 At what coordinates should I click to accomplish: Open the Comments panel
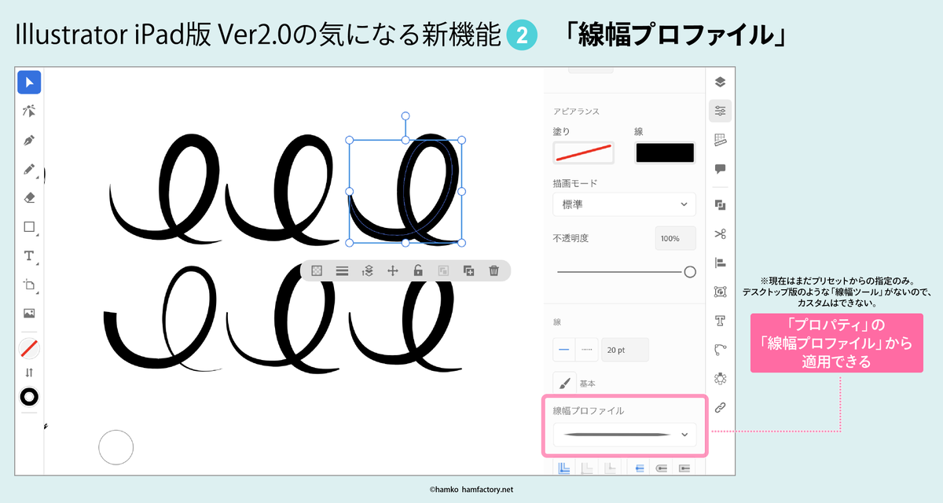point(721,169)
